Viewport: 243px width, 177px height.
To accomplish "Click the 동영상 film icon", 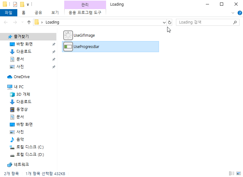I will [12, 110].
